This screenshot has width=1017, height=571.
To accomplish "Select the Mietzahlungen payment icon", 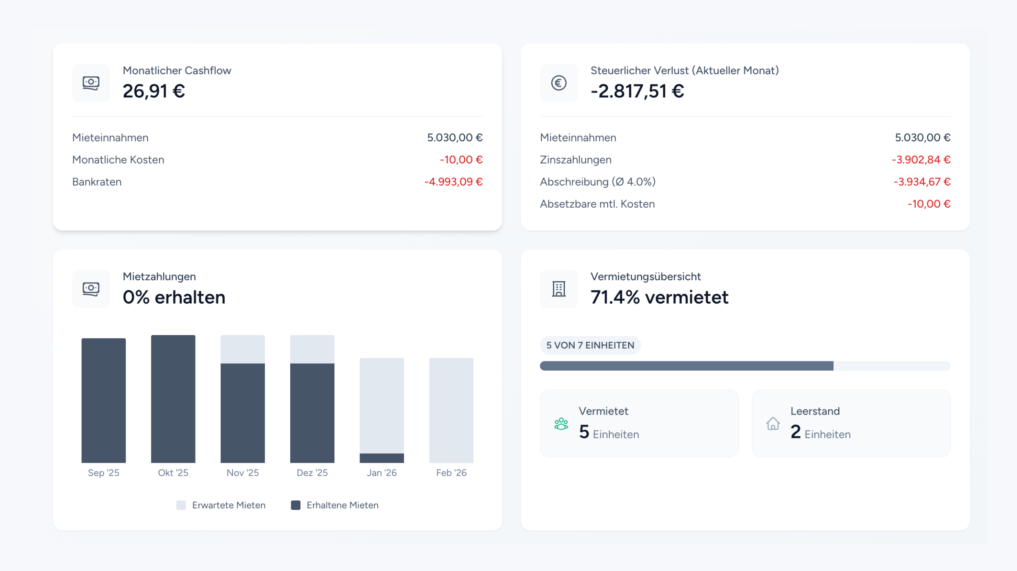I will [91, 289].
